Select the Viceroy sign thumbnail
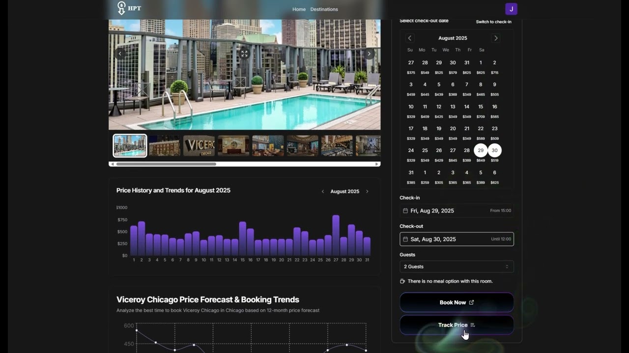629x353 pixels. (199, 146)
